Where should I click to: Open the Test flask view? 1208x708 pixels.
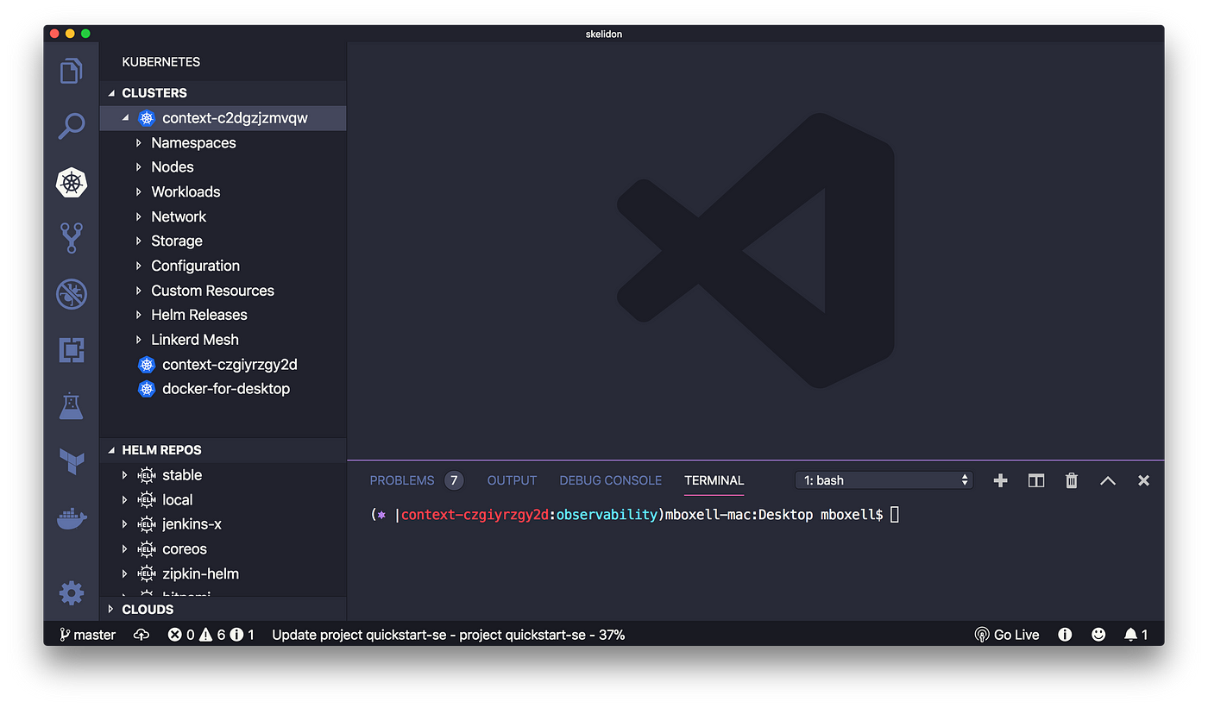[x=72, y=405]
